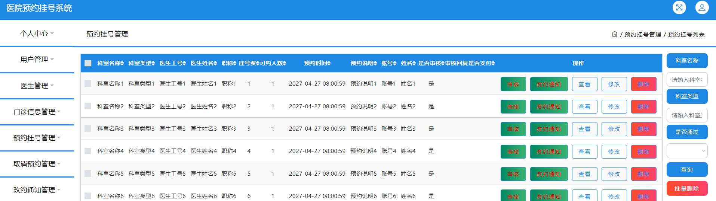Image resolution: width=716 pixels, height=201 pixels.
Task: Click 预约说明2 cell in table
Action: pos(363,106)
